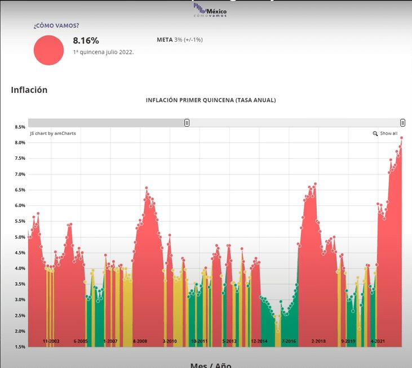Click the 8.5% y-axis label
The height and width of the screenshot is (368, 412).
tap(20, 127)
